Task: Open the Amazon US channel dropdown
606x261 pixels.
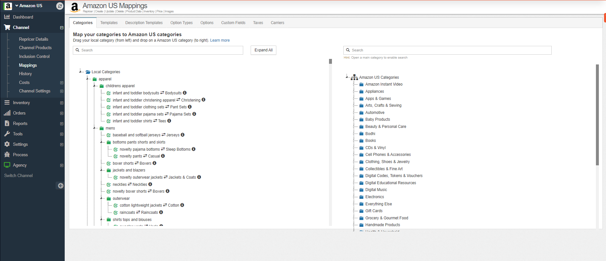Action: pyautogui.click(x=29, y=6)
